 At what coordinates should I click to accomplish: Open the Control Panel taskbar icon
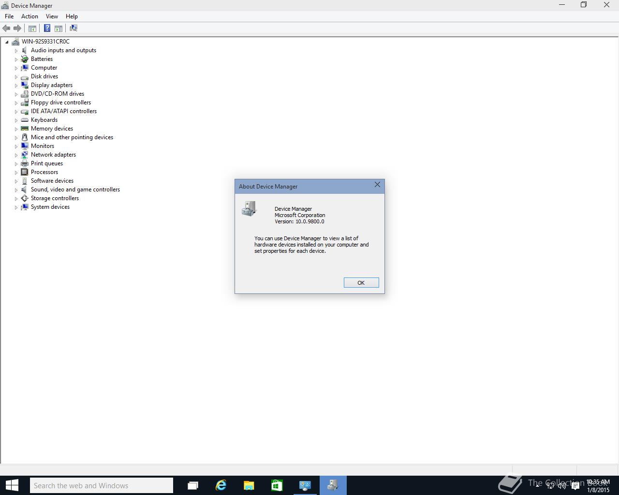pyautogui.click(x=305, y=485)
